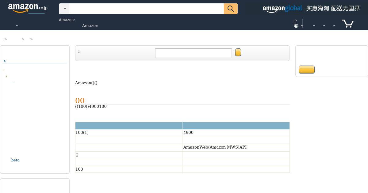Click the "Amazon()()" paragraph text
The width and height of the screenshot is (368, 193).
(x=86, y=83)
